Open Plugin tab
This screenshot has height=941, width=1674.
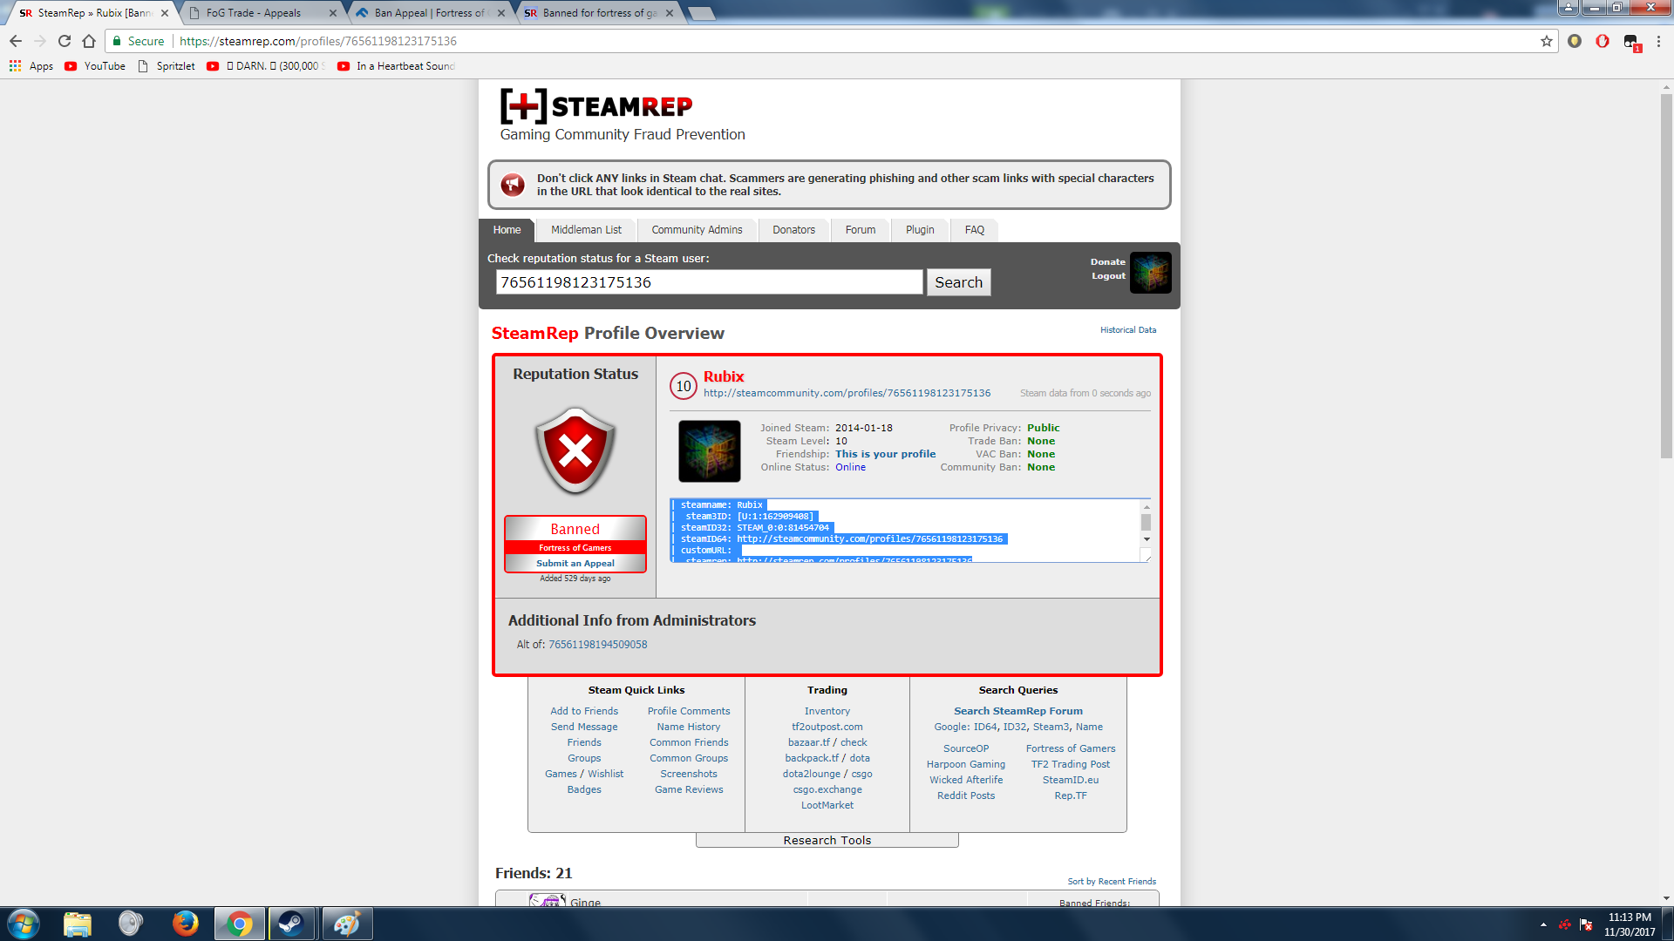920,230
